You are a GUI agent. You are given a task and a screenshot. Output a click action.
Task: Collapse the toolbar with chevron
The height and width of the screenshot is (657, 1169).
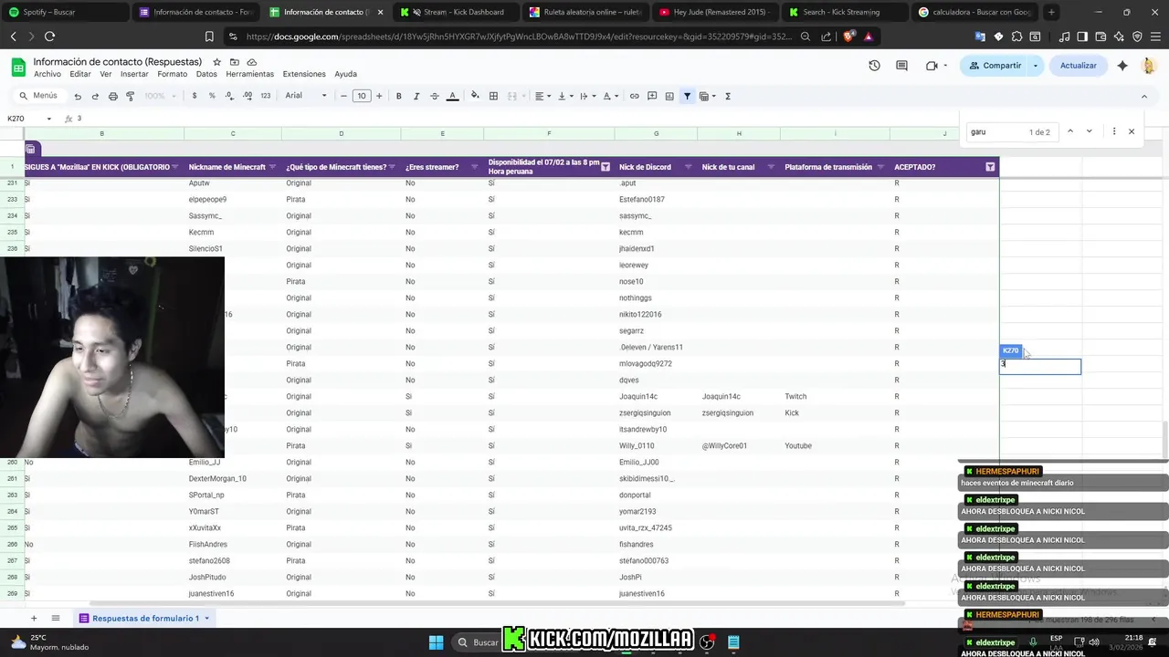point(1143,96)
